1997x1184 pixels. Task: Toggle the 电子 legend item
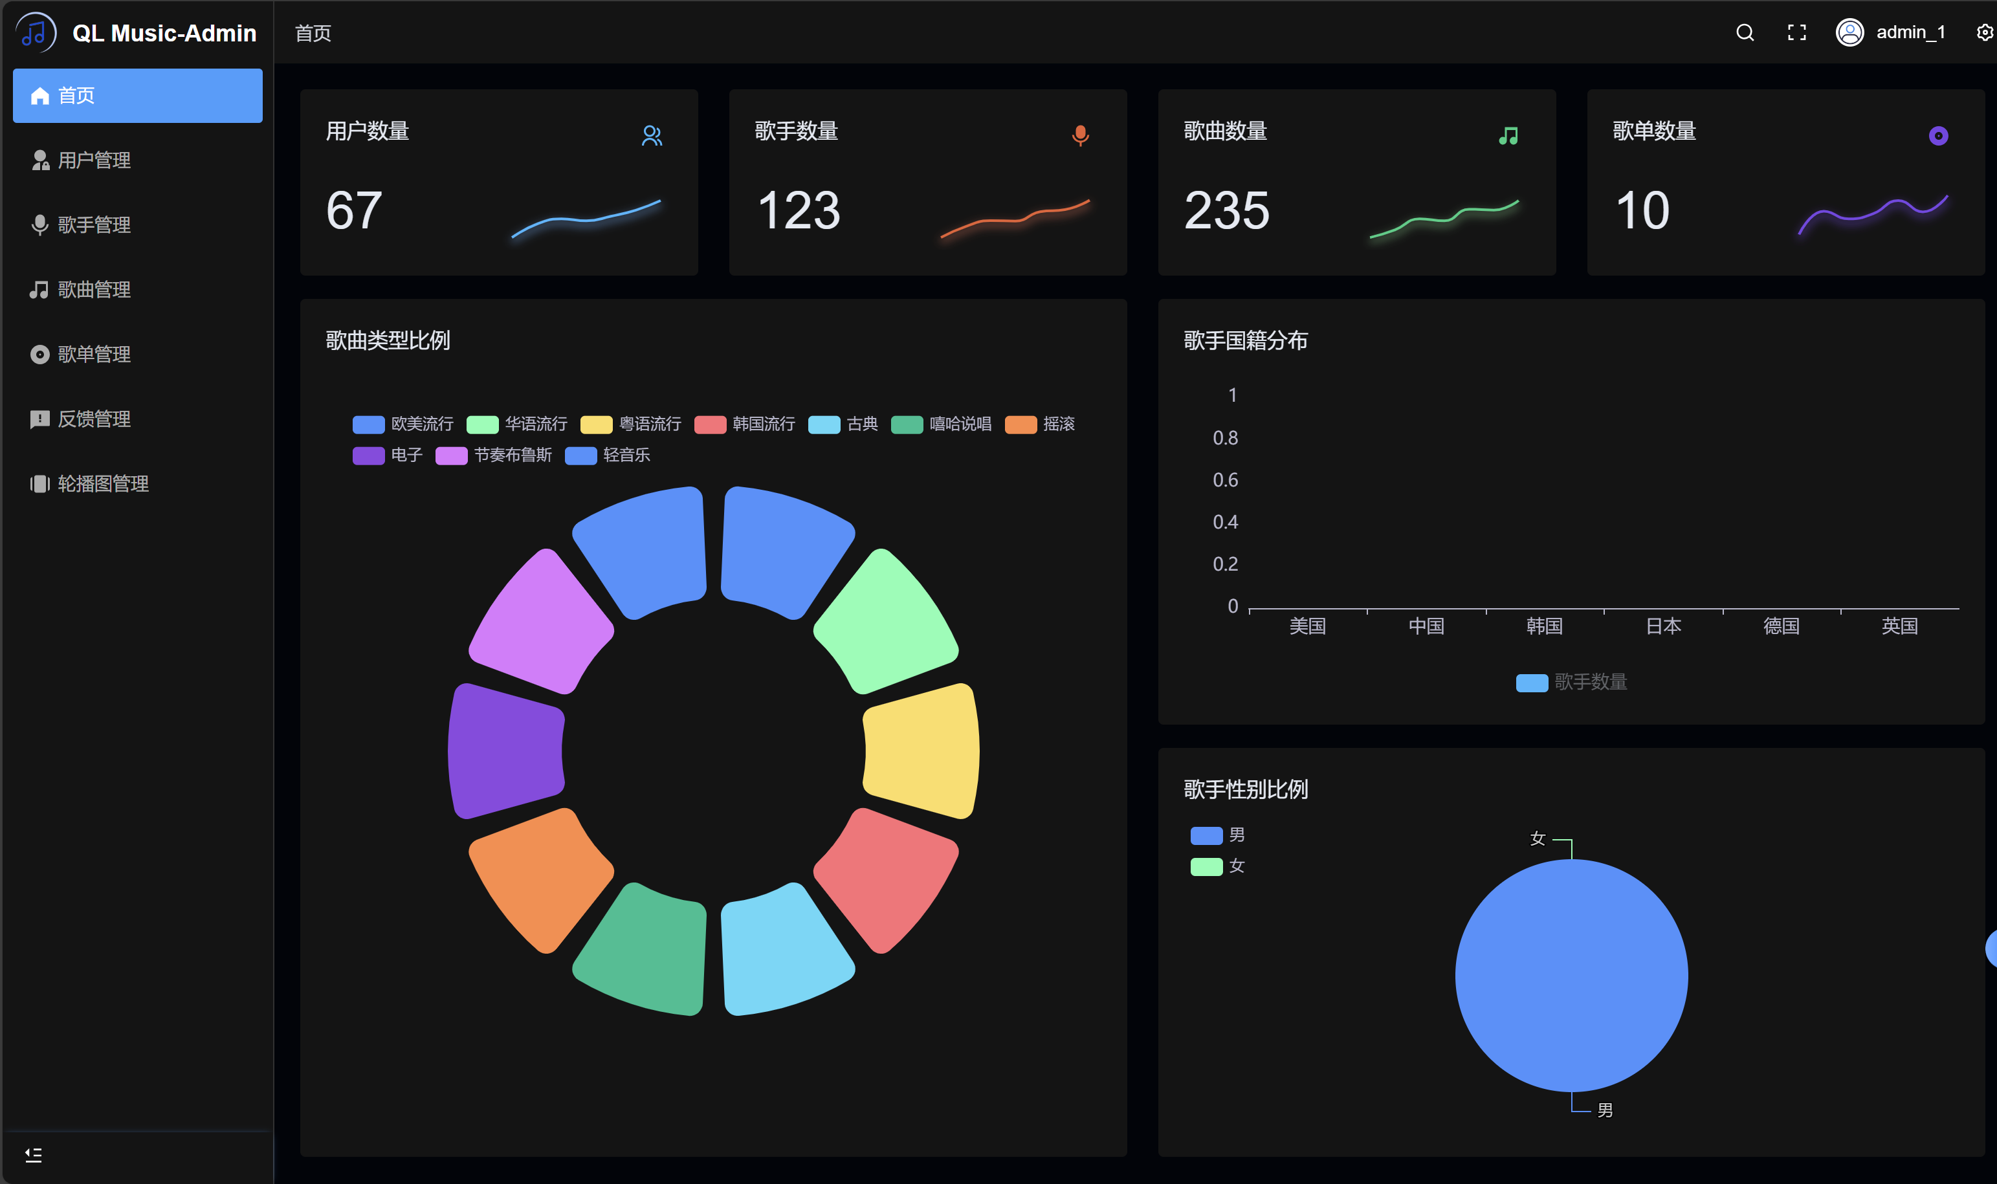tap(388, 455)
